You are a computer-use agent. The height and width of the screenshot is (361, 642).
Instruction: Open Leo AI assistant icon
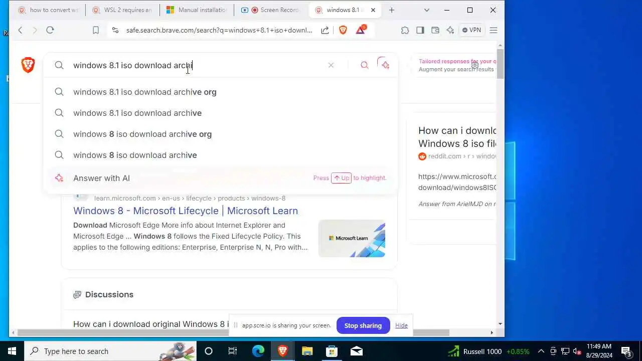coord(450,30)
